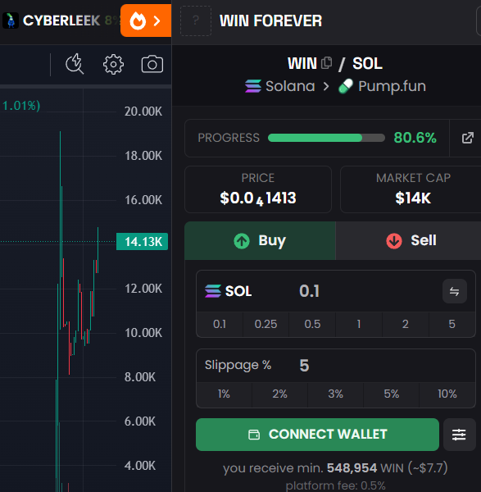Select 0.25 SOL preset amount
Screen dimensions: 481x492
[265, 324]
